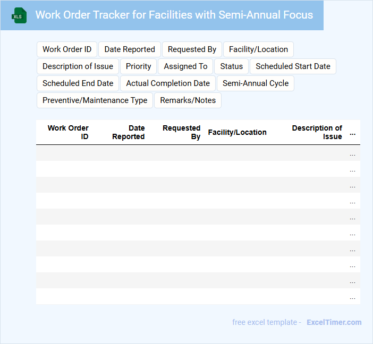Click the Work Order Tracker title banner
Viewport: 373px width, 344px height.
(x=174, y=15)
